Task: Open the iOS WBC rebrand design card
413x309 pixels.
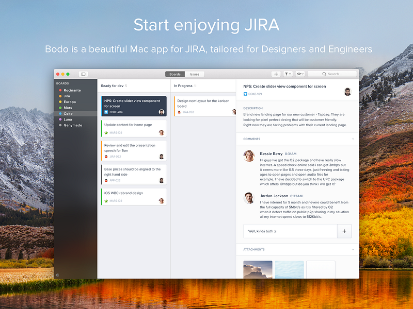Action: [x=134, y=197]
